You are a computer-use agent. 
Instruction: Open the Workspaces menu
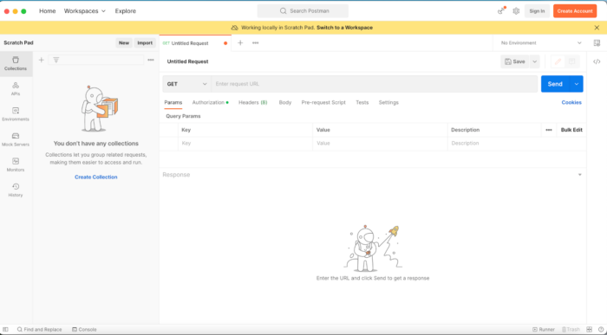[85, 11]
